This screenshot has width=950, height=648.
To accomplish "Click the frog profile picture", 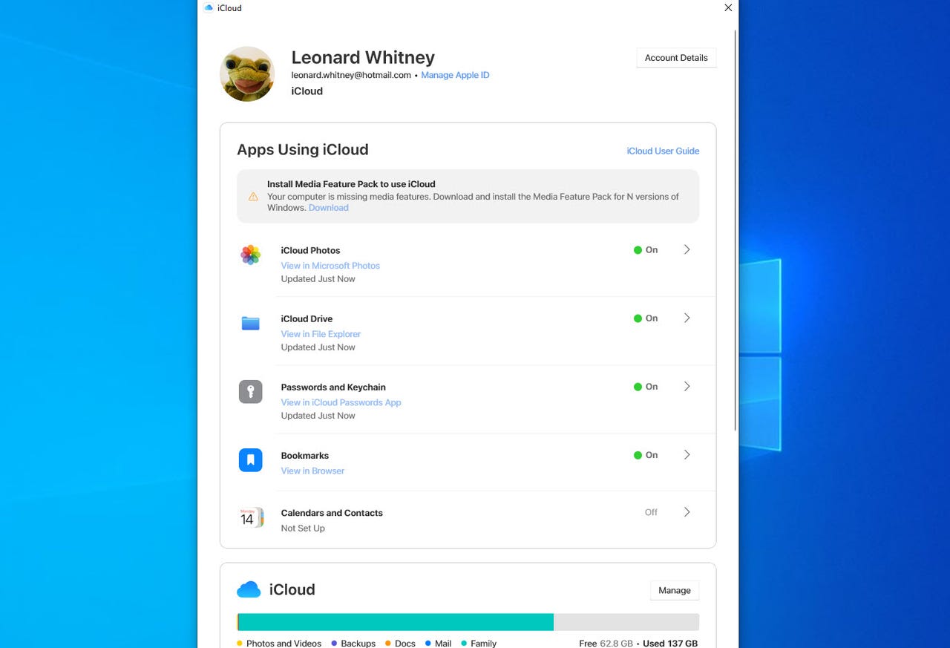I will click(247, 74).
